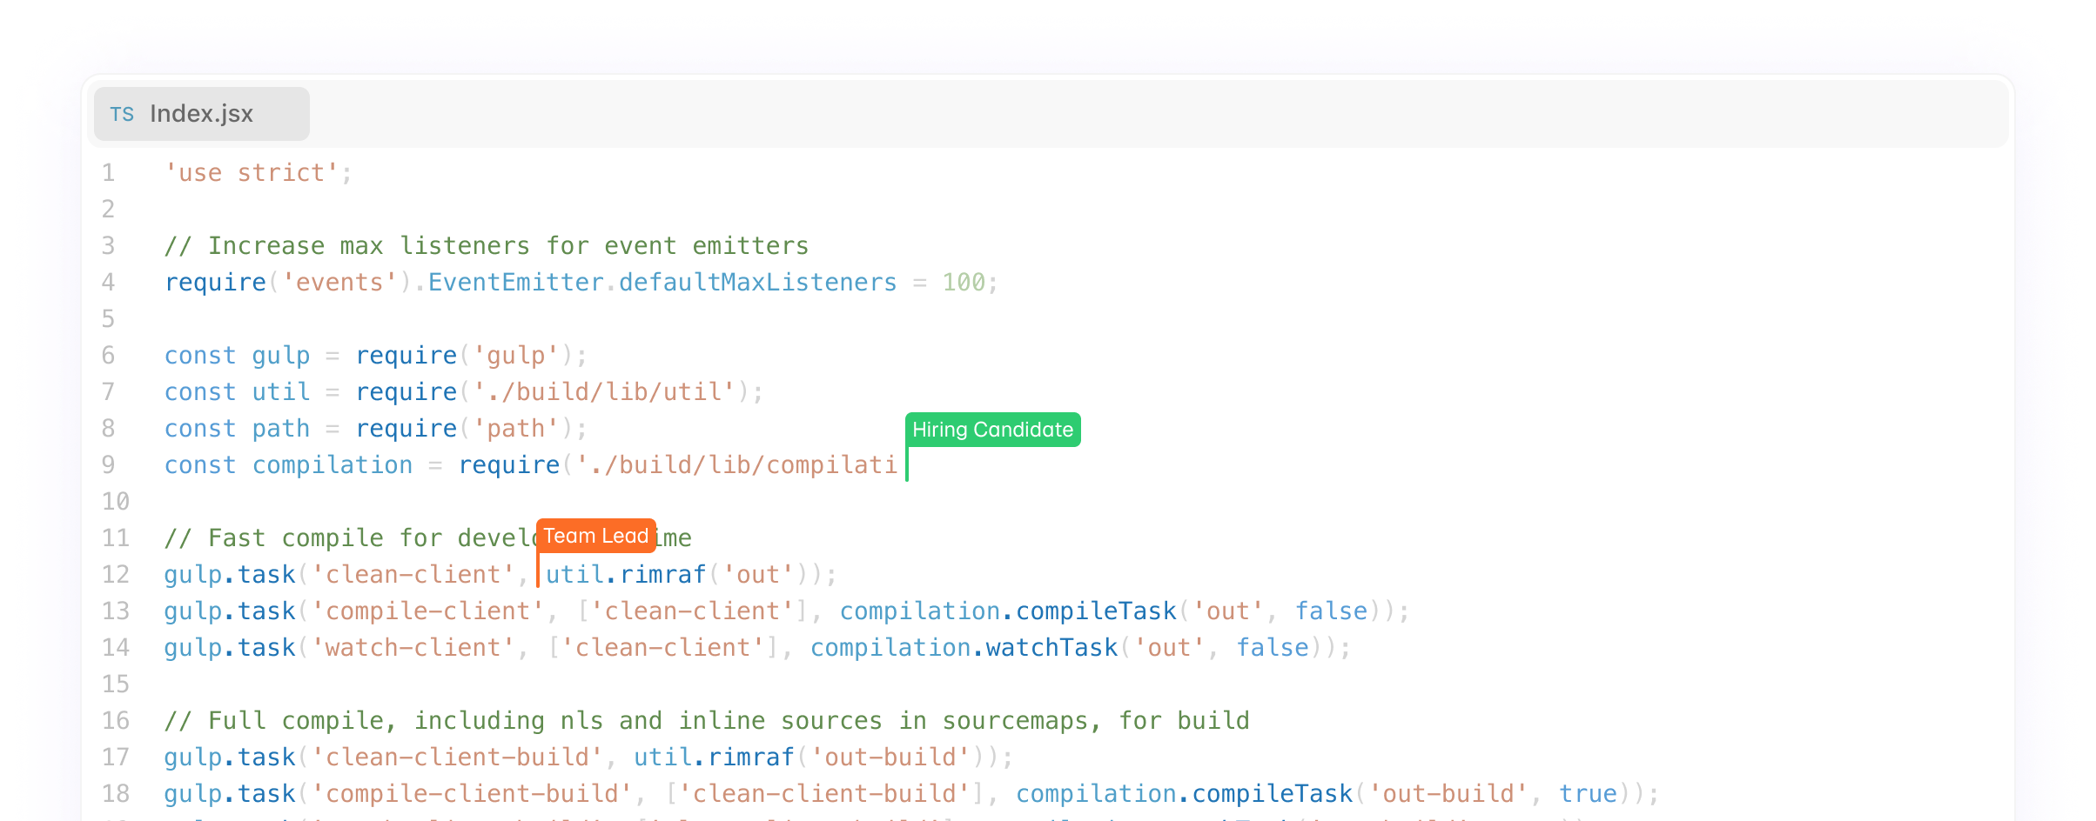The height and width of the screenshot is (821, 2096).
Task: Click line number 16 in gutter
Action: (115, 721)
